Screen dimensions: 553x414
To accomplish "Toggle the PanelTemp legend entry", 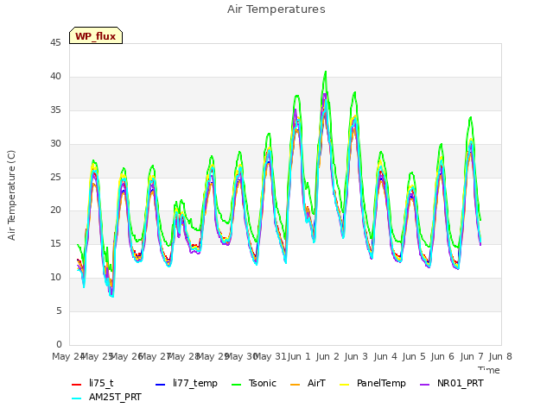I will pyautogui.click(x=372, y=383).
